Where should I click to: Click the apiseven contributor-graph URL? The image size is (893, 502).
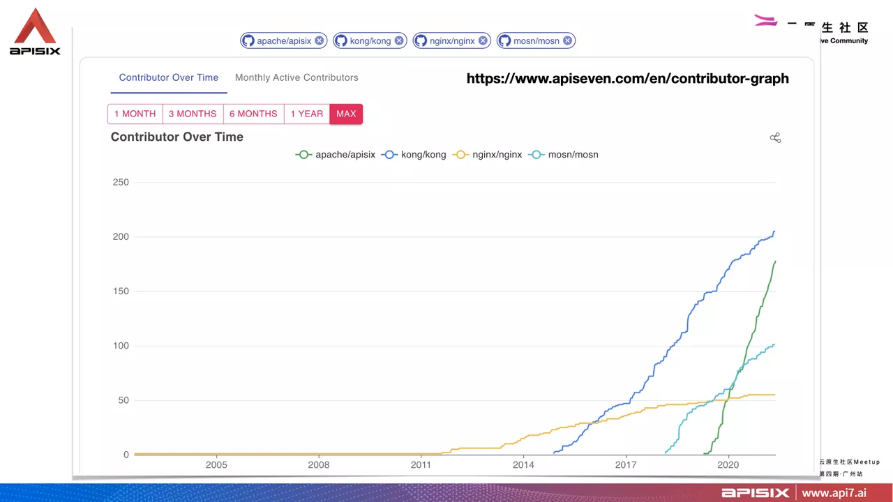click(628, 79)
